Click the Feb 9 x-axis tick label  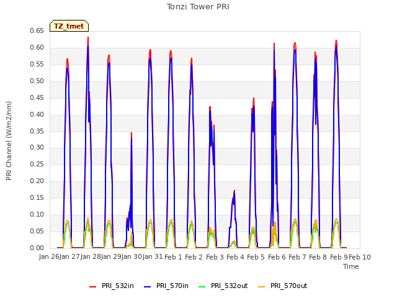point(339,257)
